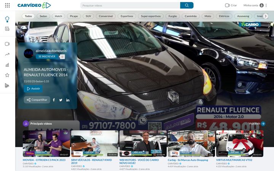
Task: Open the apps grid menu icon
Action: click(7, 5)
